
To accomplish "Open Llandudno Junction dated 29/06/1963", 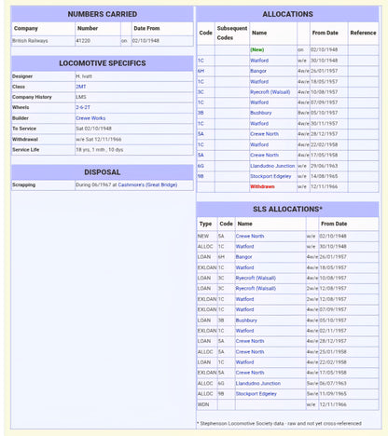I will (x=272, y=166).
